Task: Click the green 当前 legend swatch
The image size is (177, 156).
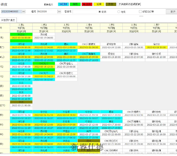Action: pyautogui.click(x=75, y=4)
